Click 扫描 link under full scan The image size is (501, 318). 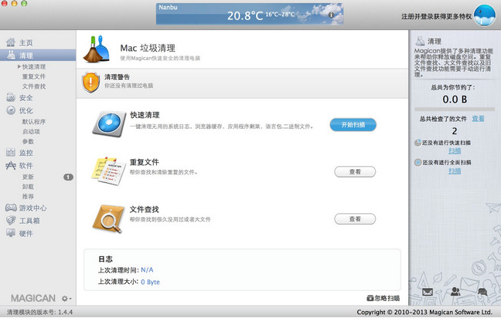pyautogui.click(x=455, y=171)
